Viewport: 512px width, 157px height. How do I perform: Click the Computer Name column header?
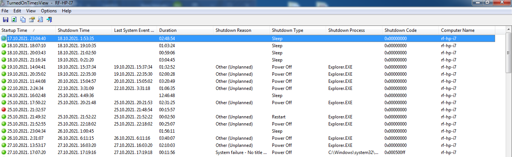coord(458,30)
